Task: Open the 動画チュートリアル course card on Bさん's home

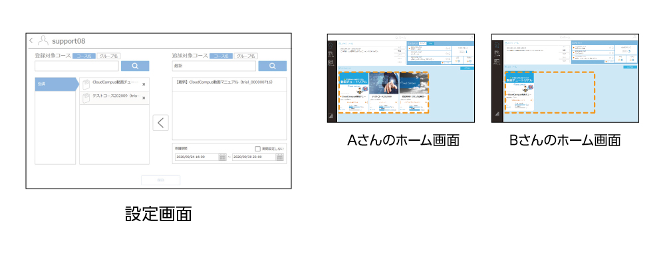Action: point(519,92)
